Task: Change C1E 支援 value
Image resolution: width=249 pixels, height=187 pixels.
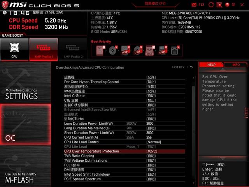Action: tap(151, 101)
